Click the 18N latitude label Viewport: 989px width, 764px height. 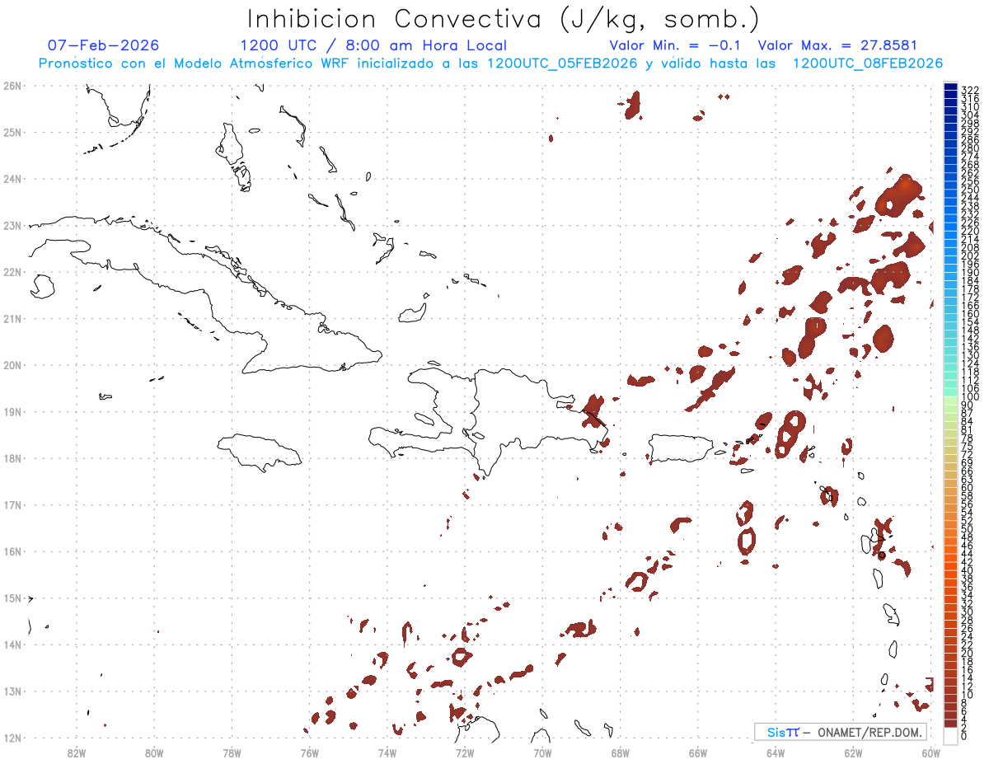(12, 458)
